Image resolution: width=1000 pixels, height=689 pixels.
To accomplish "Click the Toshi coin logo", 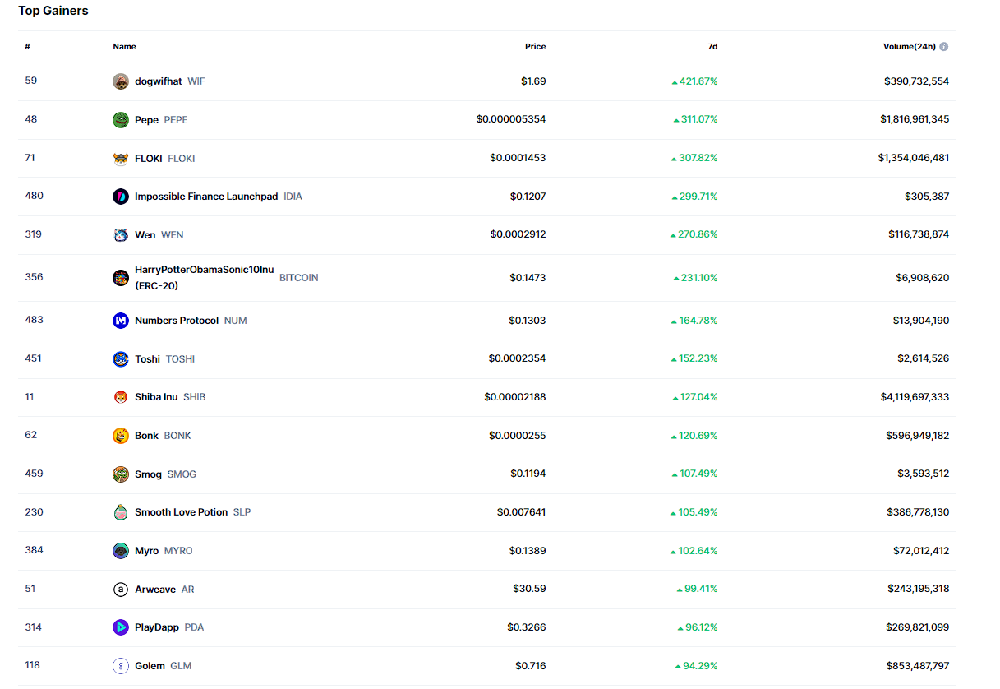I will pos(121,359).
